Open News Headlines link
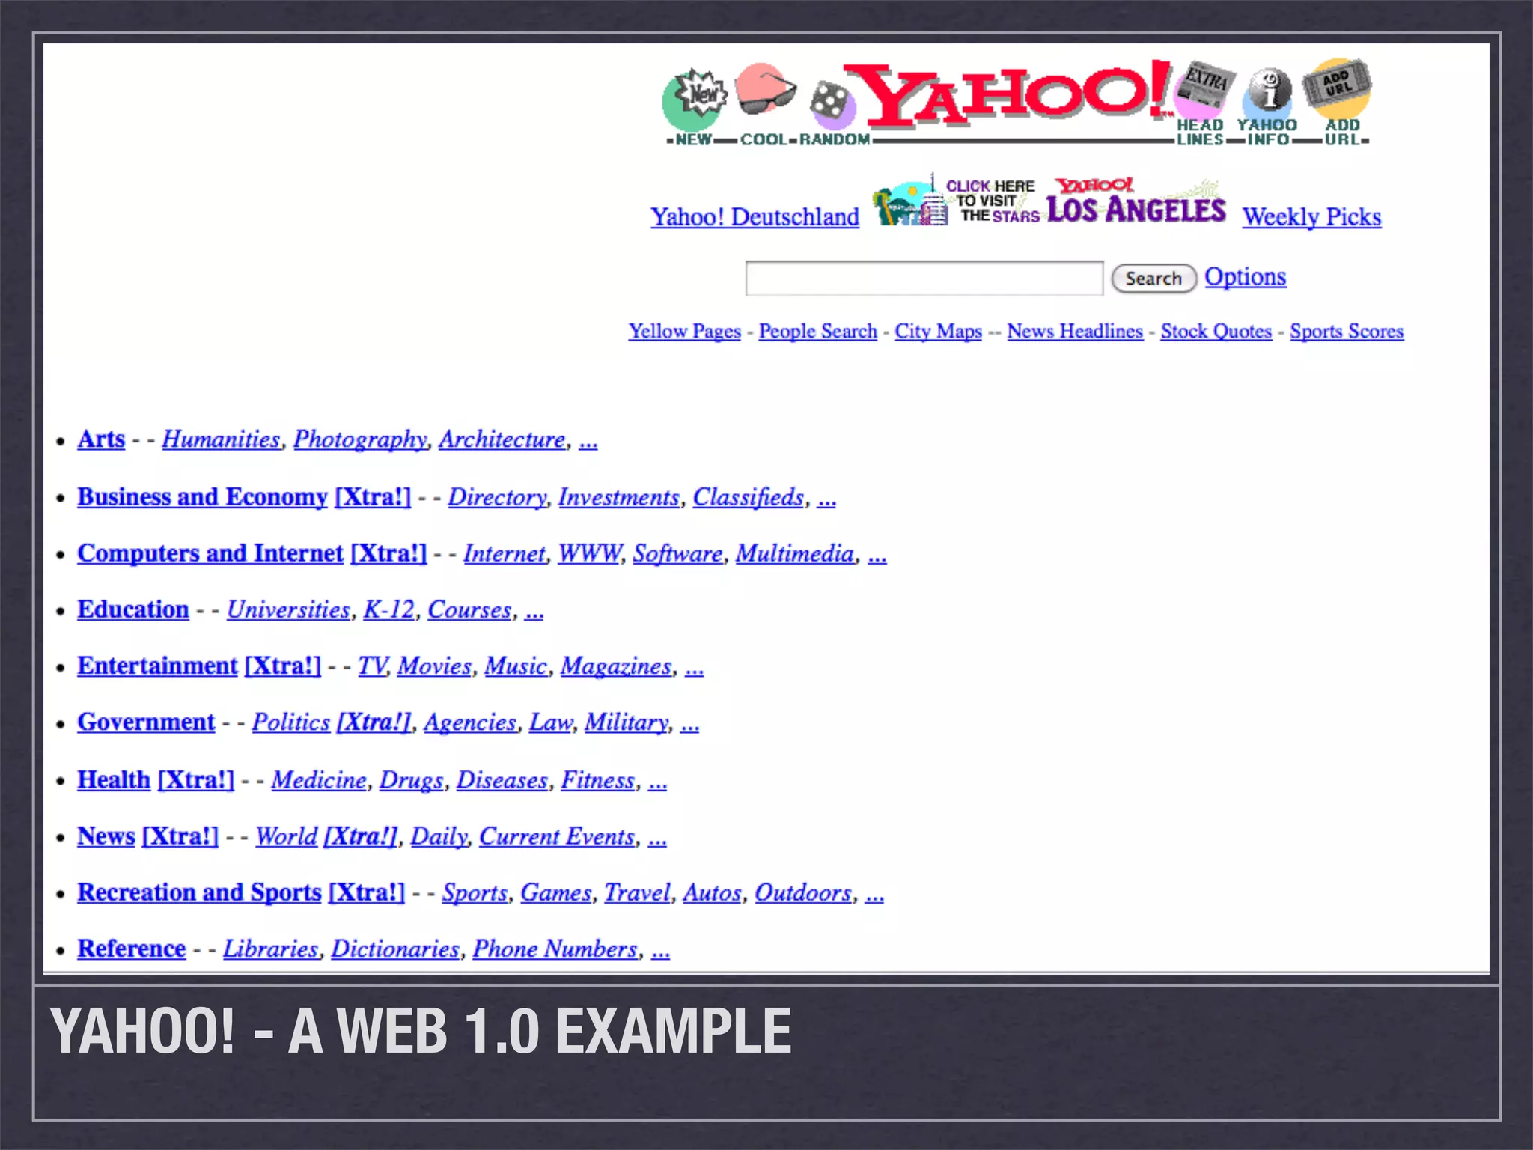 tap(1075, 332)
